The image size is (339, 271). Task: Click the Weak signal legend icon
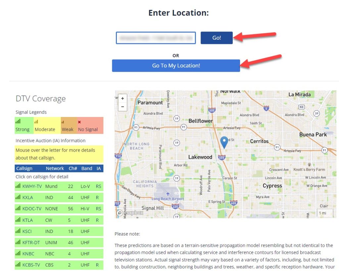click(x=63, y=122)
